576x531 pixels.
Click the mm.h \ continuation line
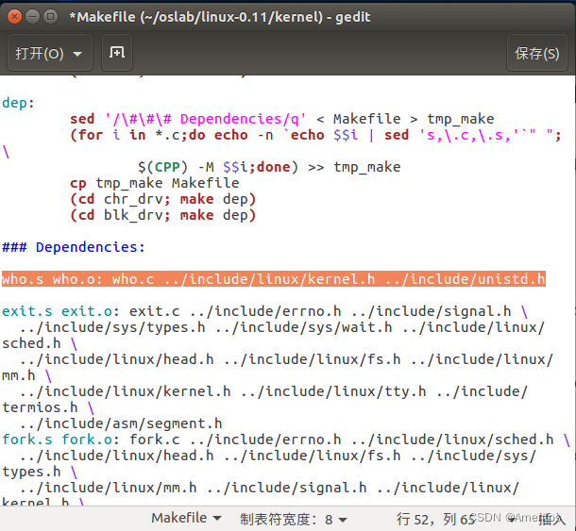point(26,375)
